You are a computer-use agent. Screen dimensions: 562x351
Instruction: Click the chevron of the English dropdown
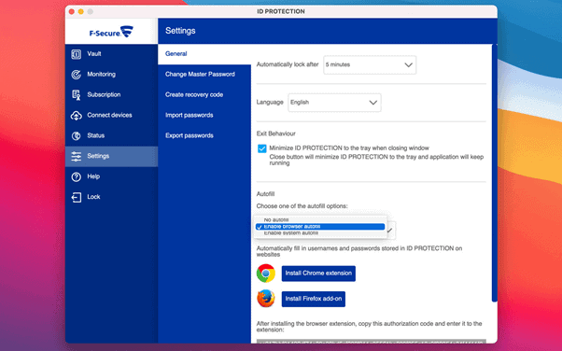[x=373, y=103]
